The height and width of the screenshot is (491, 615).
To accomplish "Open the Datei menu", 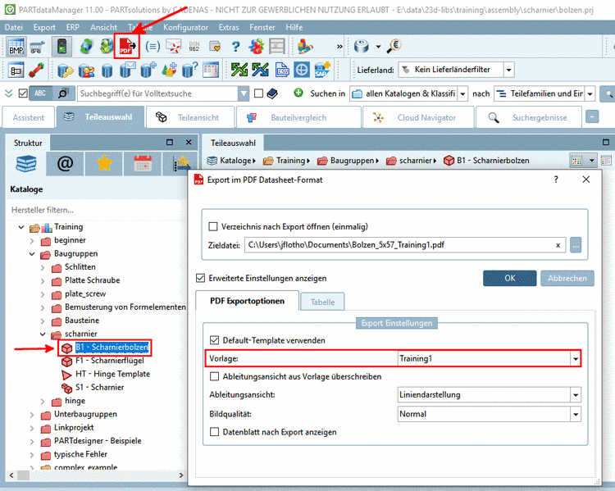I will (x=14, y=27).
